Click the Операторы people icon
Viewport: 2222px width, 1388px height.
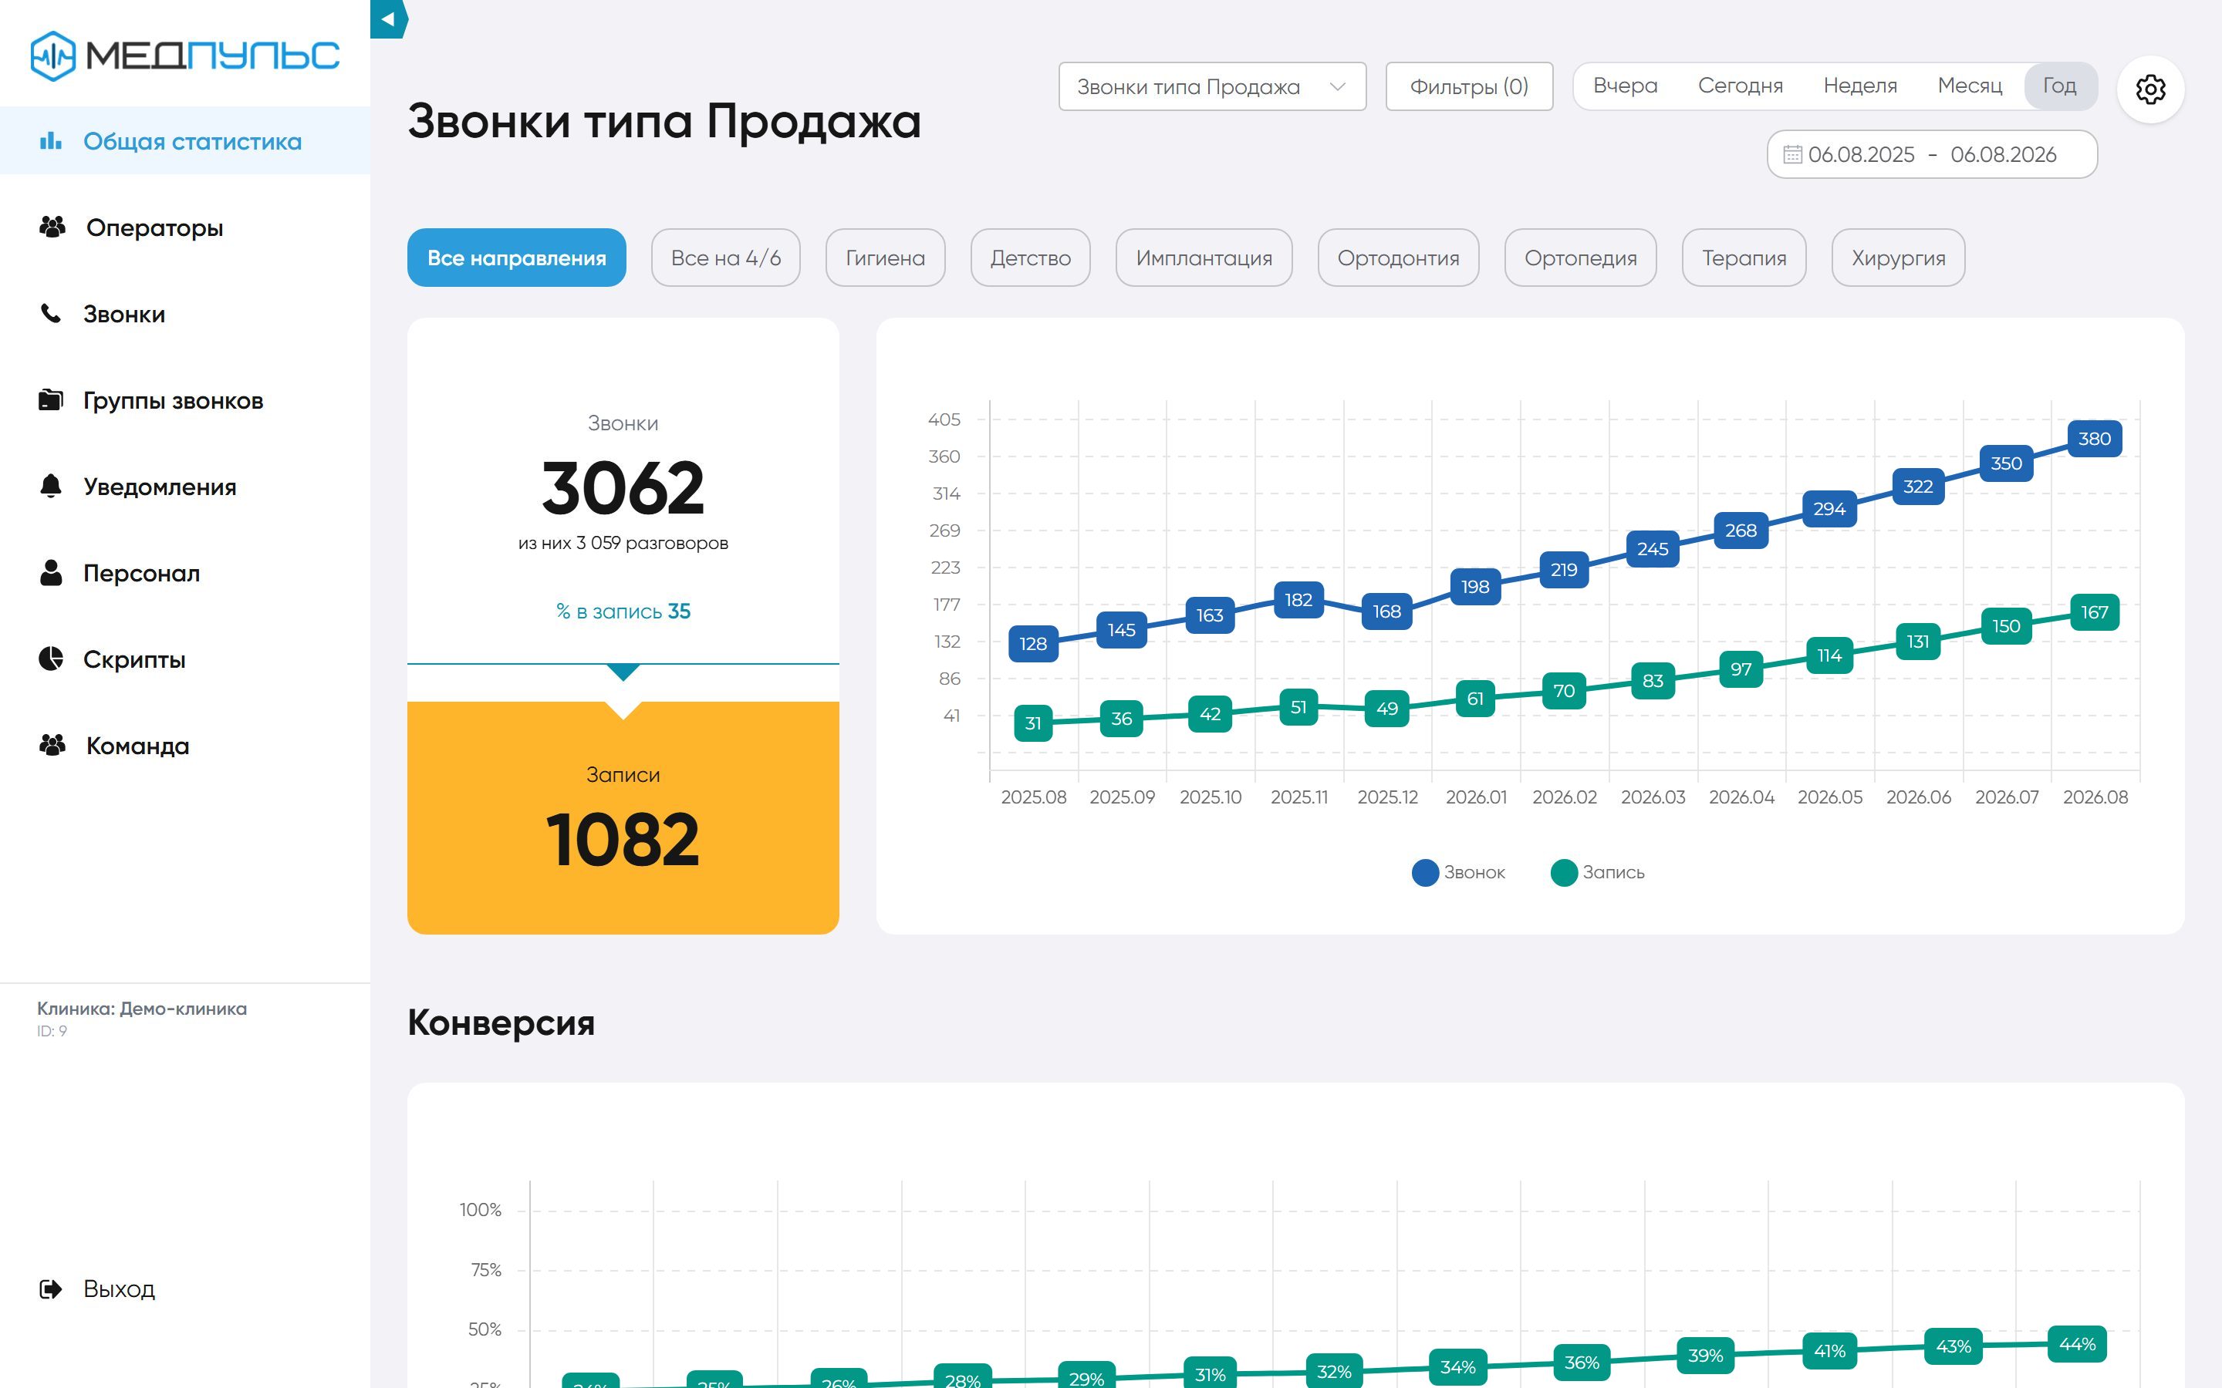click(52, 227)
